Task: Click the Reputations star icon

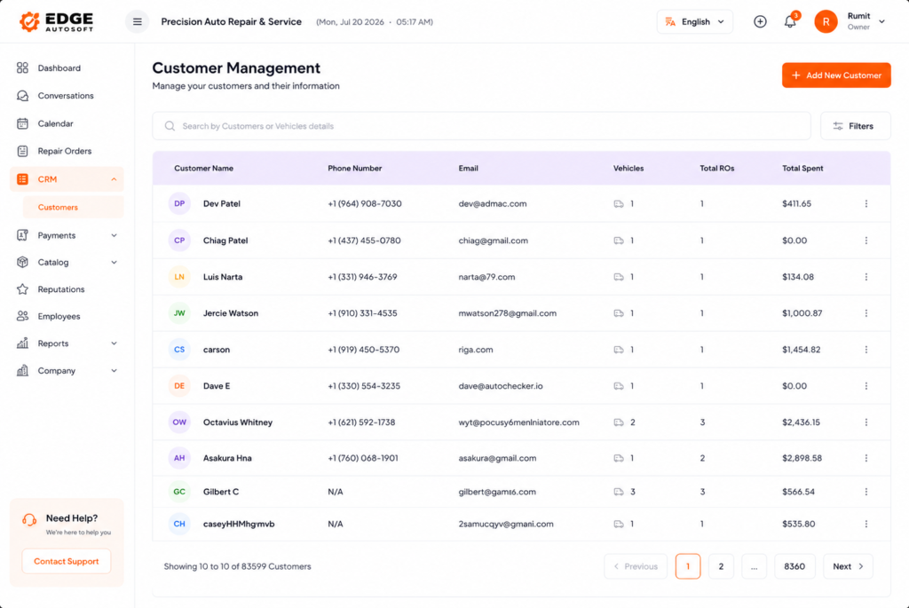Action: 22,289
